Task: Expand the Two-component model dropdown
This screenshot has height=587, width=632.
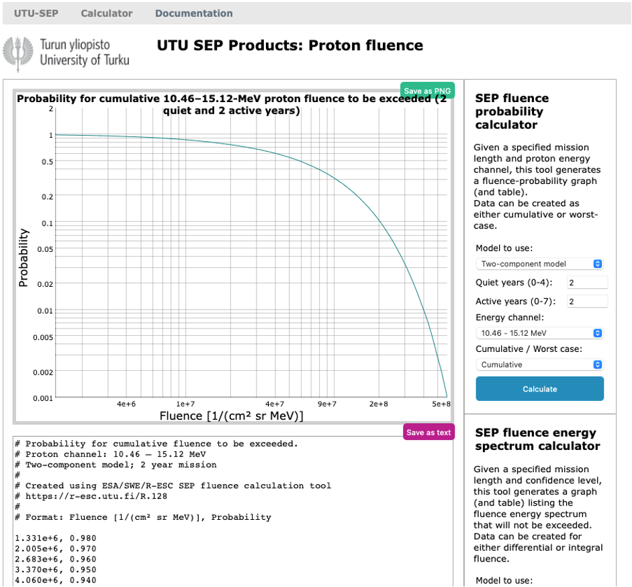Action: 540,264
